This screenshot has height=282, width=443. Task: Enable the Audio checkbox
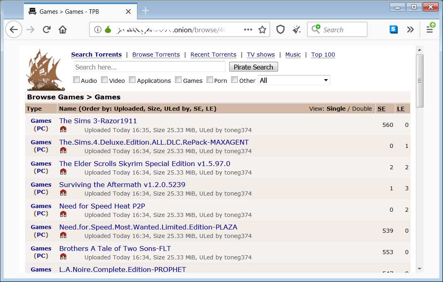pos(76,80)
